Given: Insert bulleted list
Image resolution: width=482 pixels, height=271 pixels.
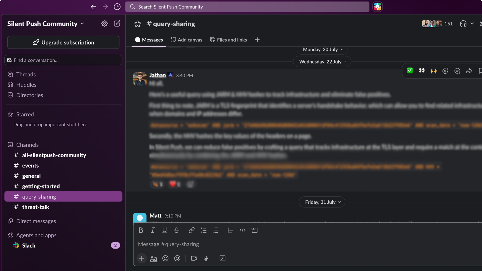Looking at the screenshot, I should pyautogui.click(x=215, y=230).
